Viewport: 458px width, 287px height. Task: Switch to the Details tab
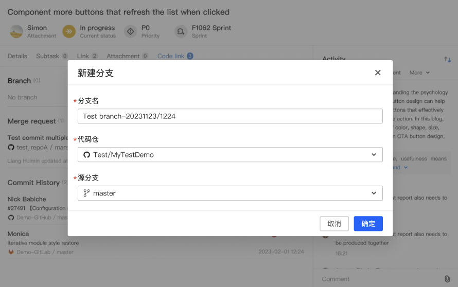[x=17, y=56]
